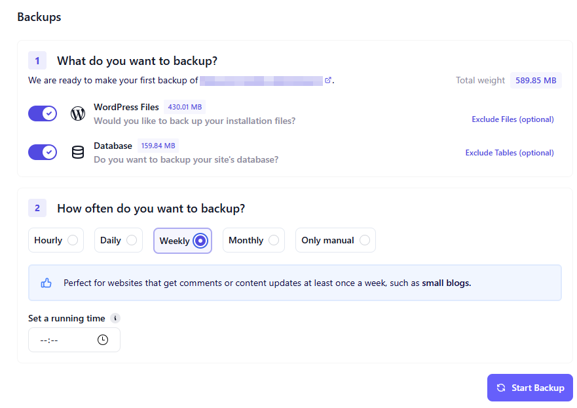Click the info icon beside running time
This screenshot has width=577, height=408.
115,318
